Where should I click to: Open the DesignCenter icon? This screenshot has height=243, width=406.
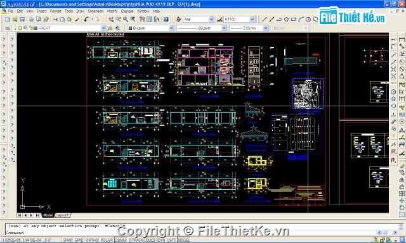tap(150, 20)
